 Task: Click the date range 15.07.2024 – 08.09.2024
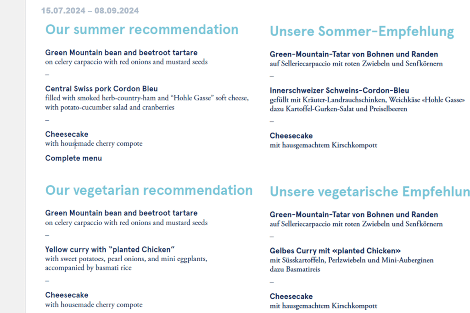tap(90, 11)
